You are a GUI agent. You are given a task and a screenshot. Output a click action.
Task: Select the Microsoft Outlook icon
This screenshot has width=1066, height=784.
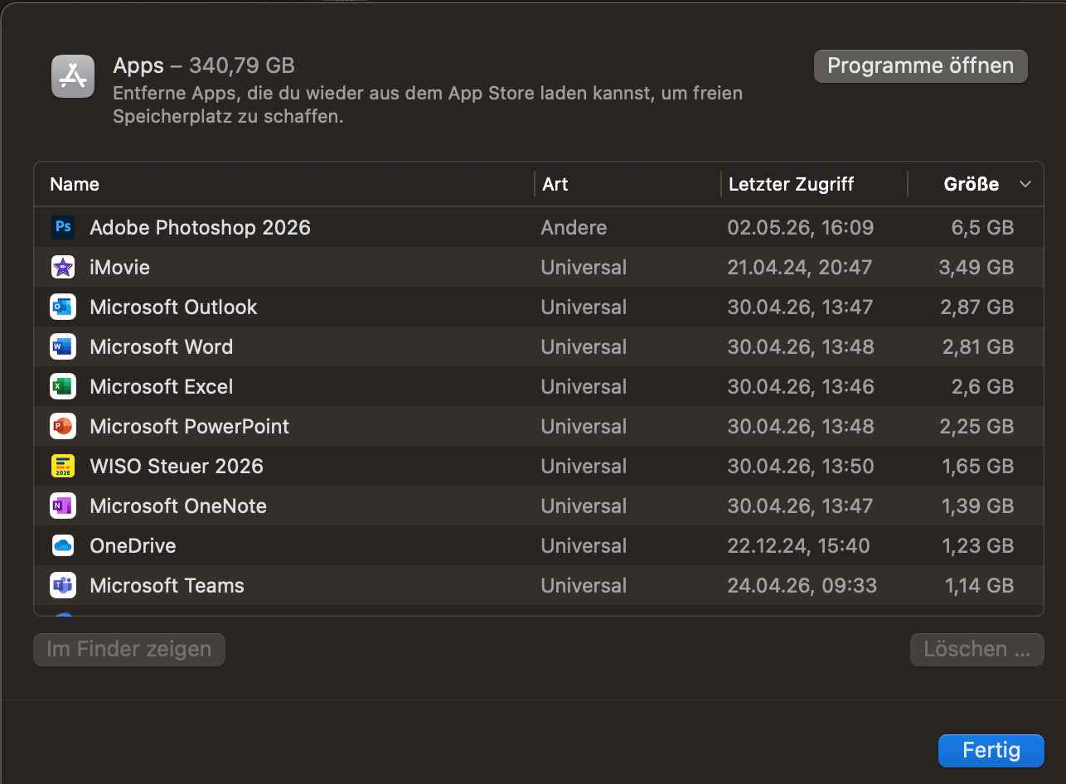pyautogui.click(x=63, y=307)
